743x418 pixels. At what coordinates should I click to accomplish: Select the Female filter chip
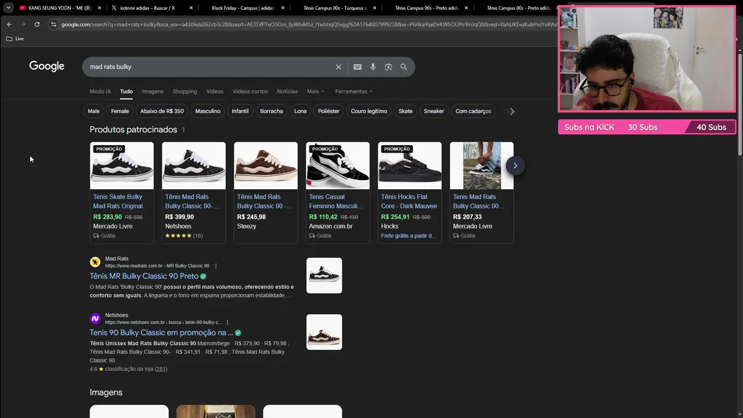coord(120,111)
